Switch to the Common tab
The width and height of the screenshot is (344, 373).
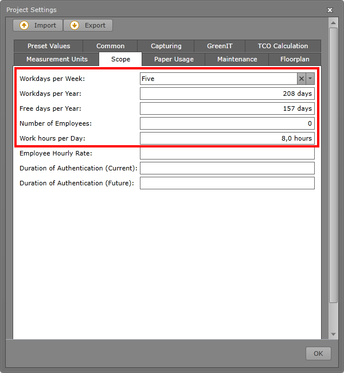coord(110,46)
